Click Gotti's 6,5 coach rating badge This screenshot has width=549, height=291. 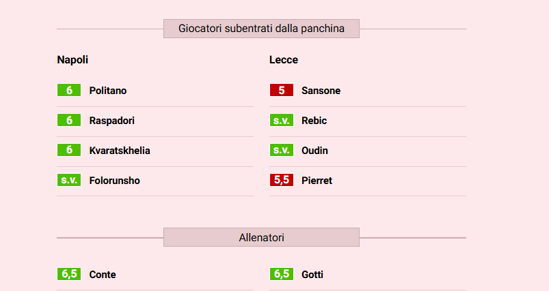(282, 275)
